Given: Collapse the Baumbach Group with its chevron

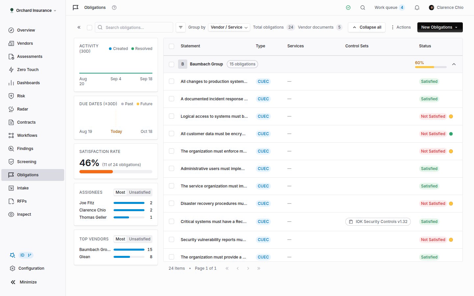Looking at the screenshot, I should coord(454,64).
